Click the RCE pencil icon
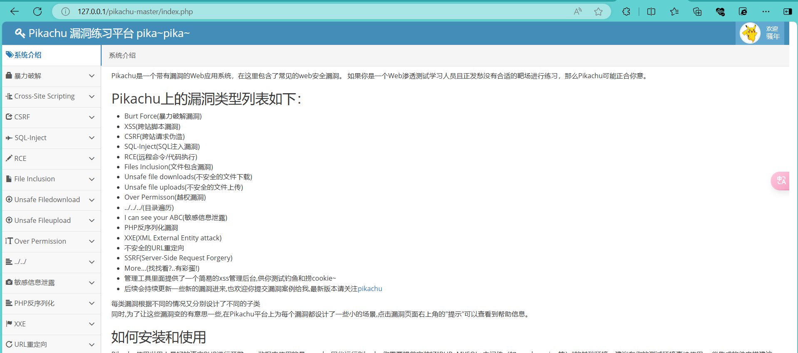The height and width of the screenshot is (353, 798). click(x=9, y=158)
